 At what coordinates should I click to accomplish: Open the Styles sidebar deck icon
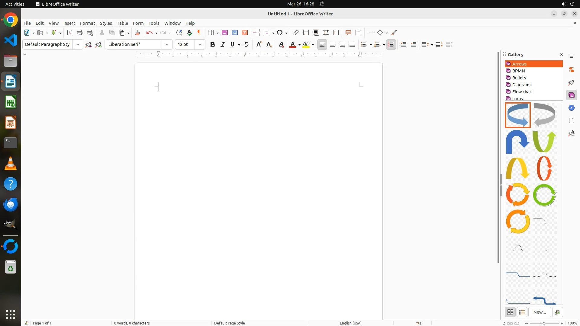(x=571, y=83)
